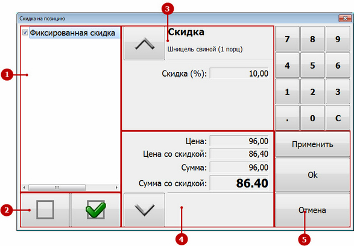The width and height of the screenshot is (354, 246).
Task: Click the down chevron arrow button
Action: [144, 210]
